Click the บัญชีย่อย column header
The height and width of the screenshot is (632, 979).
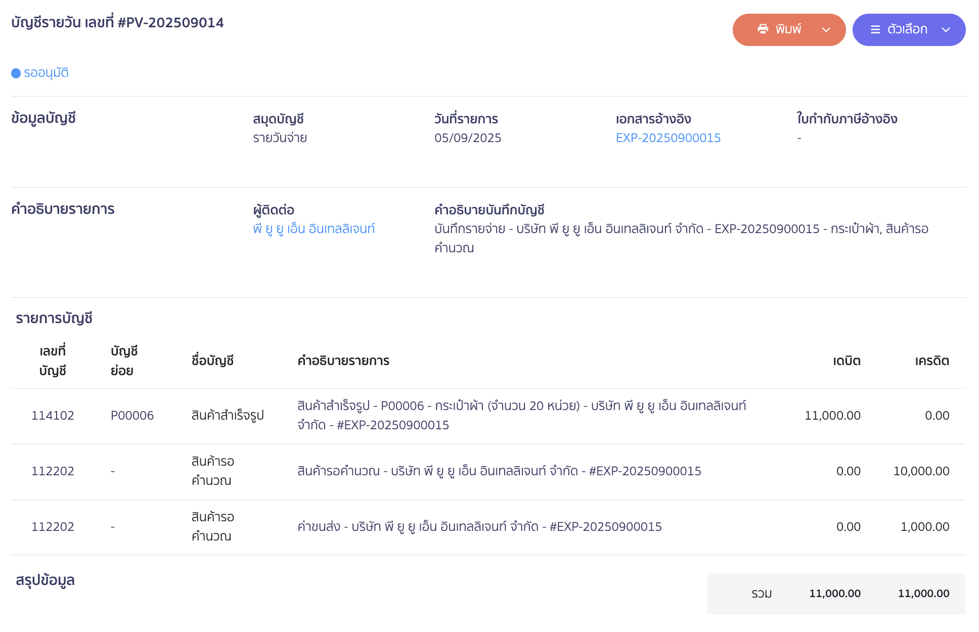click(124, 361)
